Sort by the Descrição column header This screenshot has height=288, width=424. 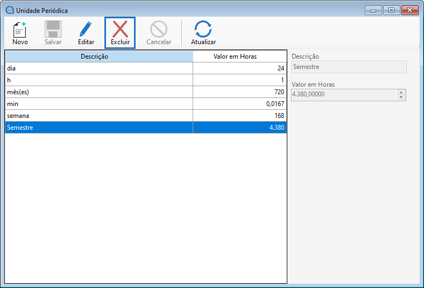99,57
